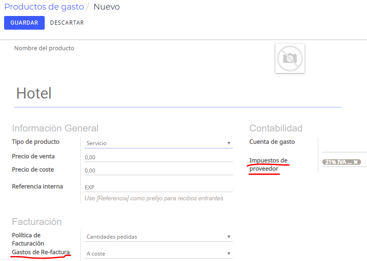Open the Política de Facturación dropdown
The image size is (367, 261).
tap(159, 237)
